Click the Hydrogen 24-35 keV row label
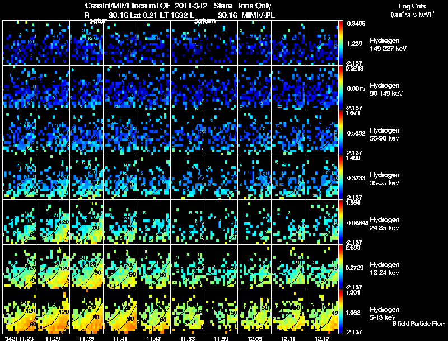 tap(385, 224)
